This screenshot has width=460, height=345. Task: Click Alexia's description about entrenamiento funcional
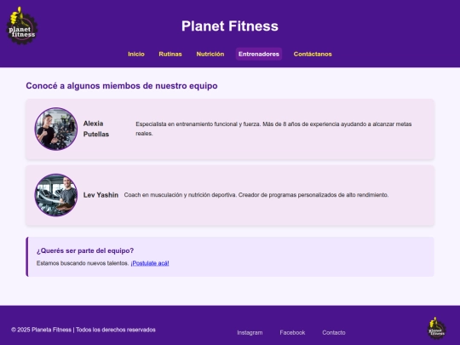pos(273,129)
